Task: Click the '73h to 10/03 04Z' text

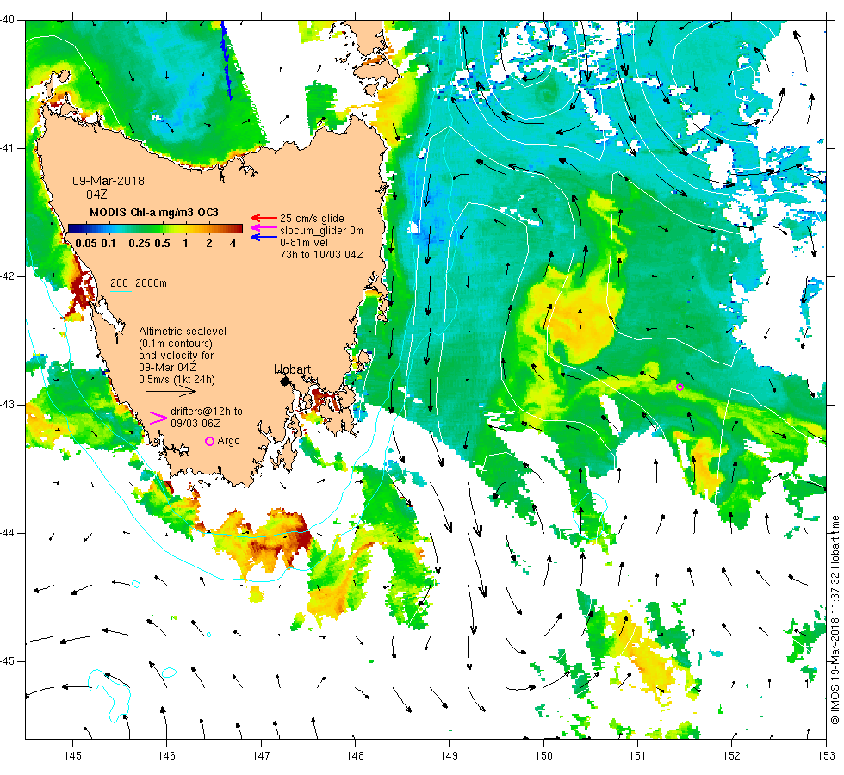Action: (x=322, y=255)
